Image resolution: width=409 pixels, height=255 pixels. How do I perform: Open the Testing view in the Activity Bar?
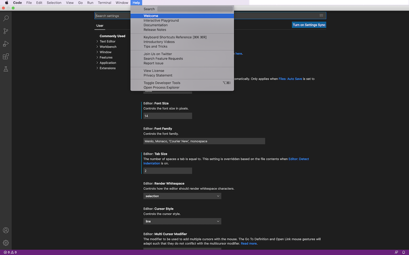6,69
